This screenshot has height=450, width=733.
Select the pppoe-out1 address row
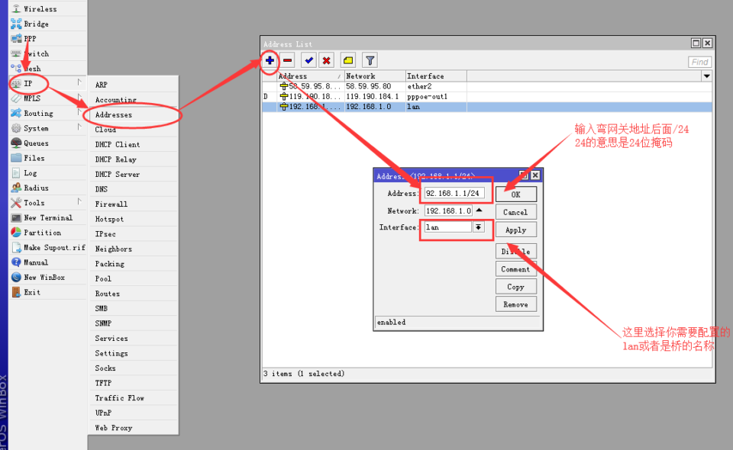pyautogui.click(x=487, y=97)
